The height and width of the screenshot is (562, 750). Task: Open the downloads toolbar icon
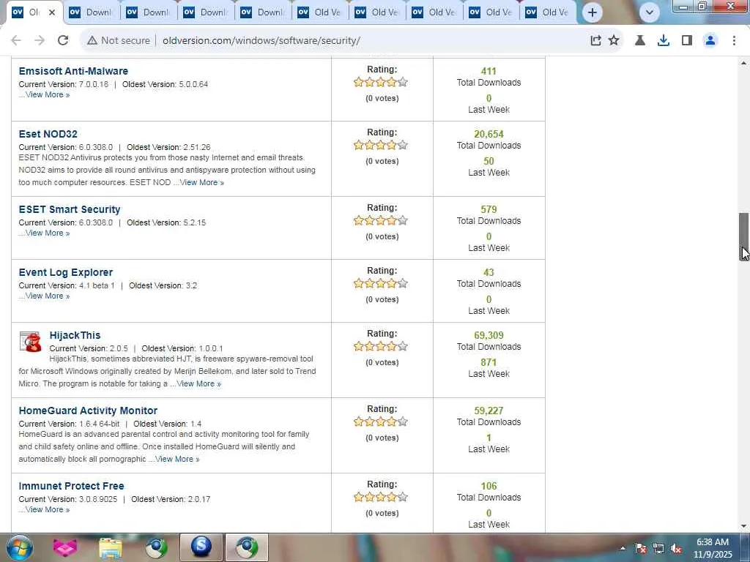pyautogui.click(x=664, y=41)
